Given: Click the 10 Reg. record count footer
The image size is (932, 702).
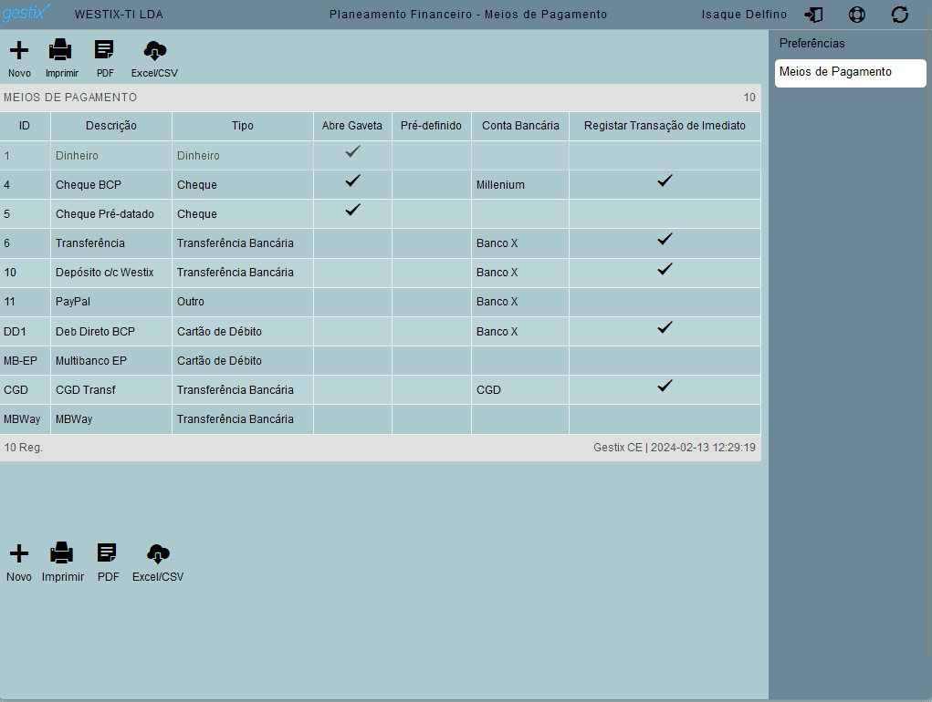Looking at the screenshot, I should [x=23, y=448].
